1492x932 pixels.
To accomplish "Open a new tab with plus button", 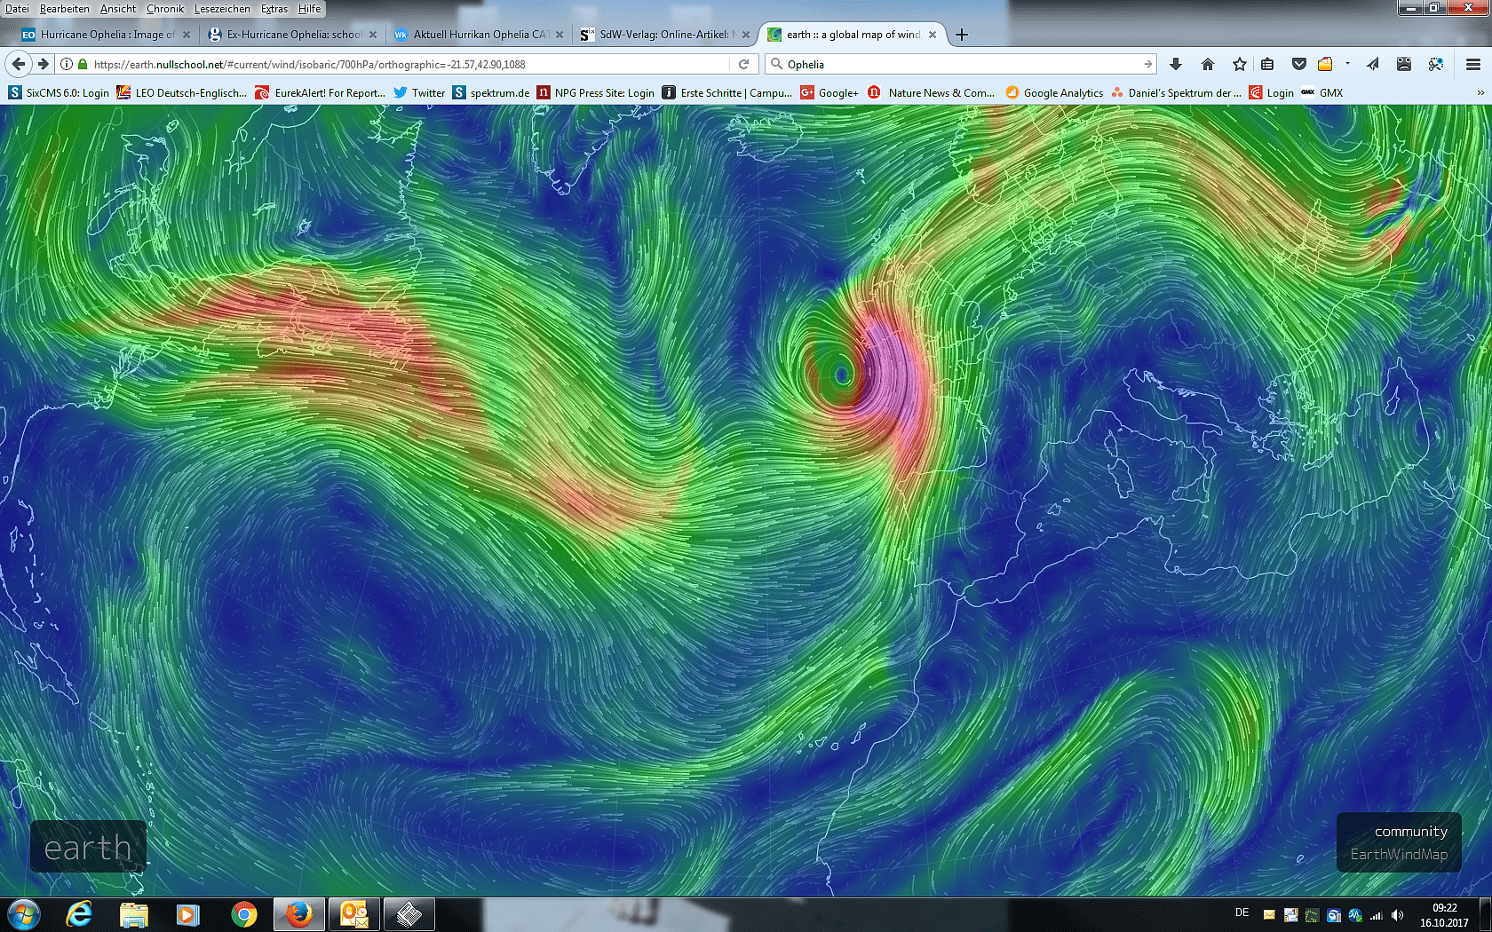I will click(x=961, y=35).
